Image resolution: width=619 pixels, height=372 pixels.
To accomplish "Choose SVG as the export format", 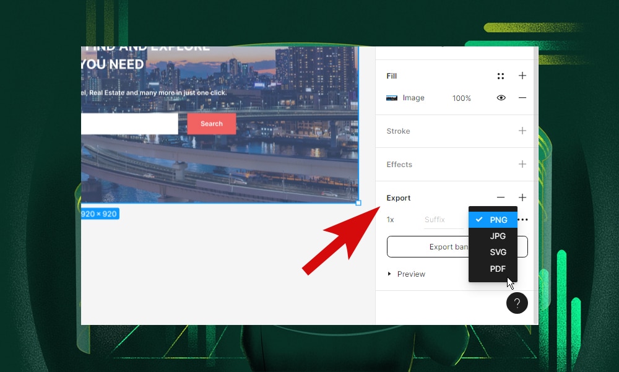I will point(498,252).
